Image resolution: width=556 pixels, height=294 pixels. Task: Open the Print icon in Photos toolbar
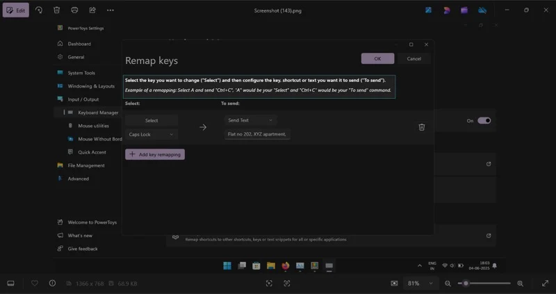(x=74, y=10)
